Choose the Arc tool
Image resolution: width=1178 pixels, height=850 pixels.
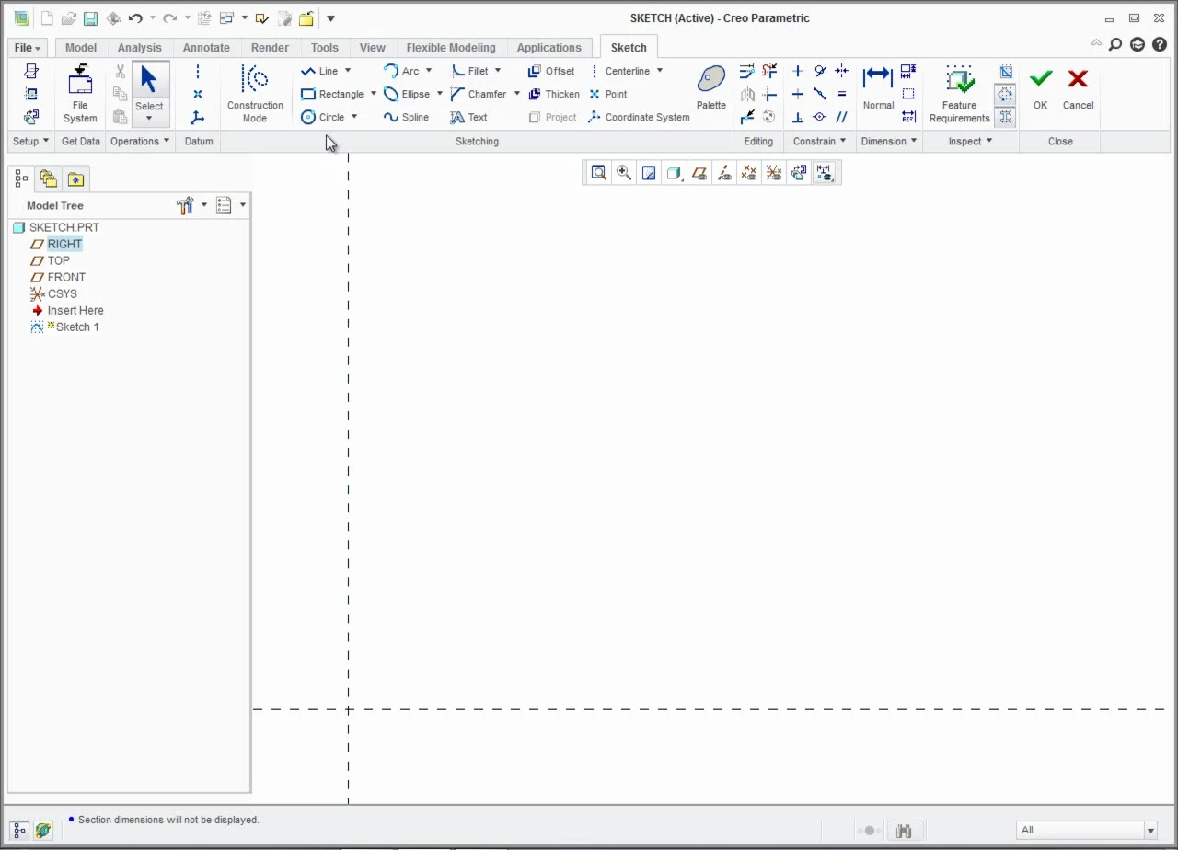tap(401, 71)
